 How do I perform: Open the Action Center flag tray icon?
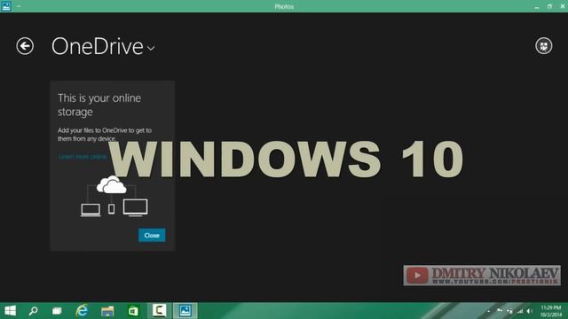click(500, 311)
